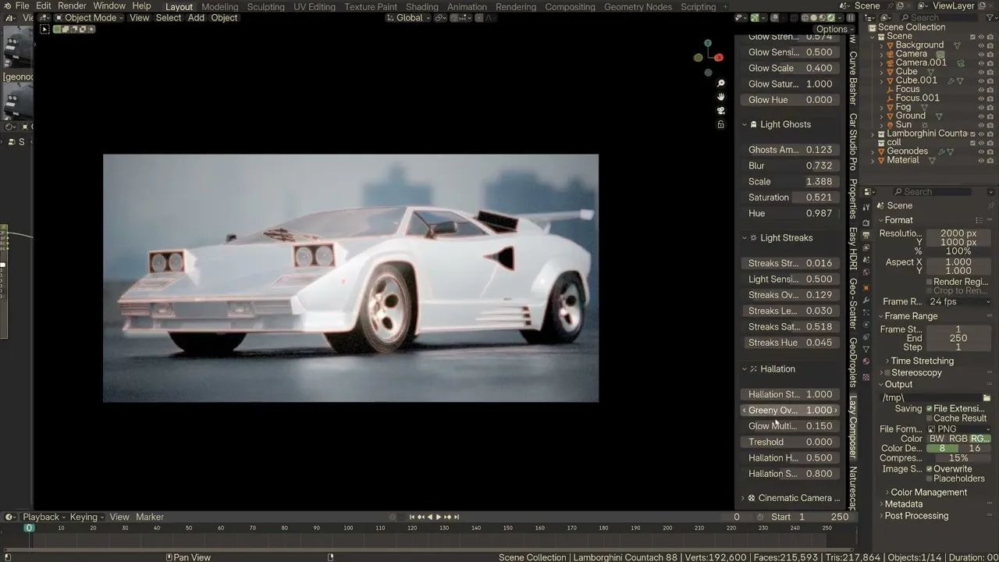Disable the Overwrite checkbox
This screenshot has height=562, width=999.
pos(929,469)
